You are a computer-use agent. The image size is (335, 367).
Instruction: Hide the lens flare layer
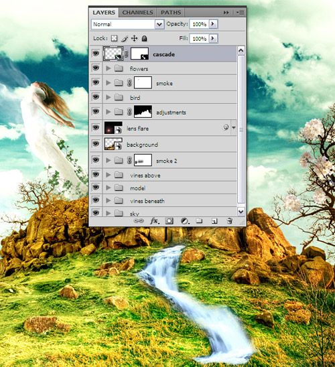[x=96, y=128]
